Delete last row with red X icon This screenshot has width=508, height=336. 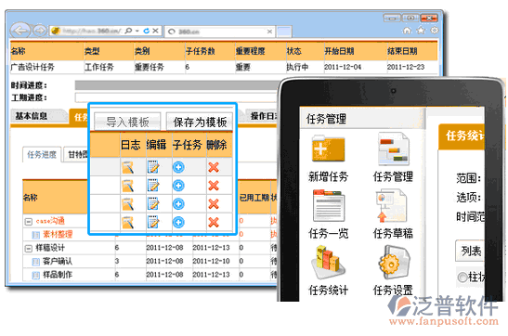[214, 223]
